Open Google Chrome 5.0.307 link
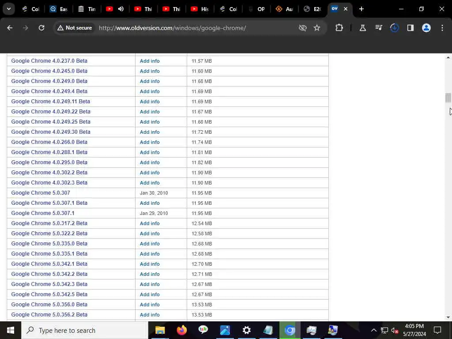This screenshot has width=452, height=339. (x=41, y=193)
